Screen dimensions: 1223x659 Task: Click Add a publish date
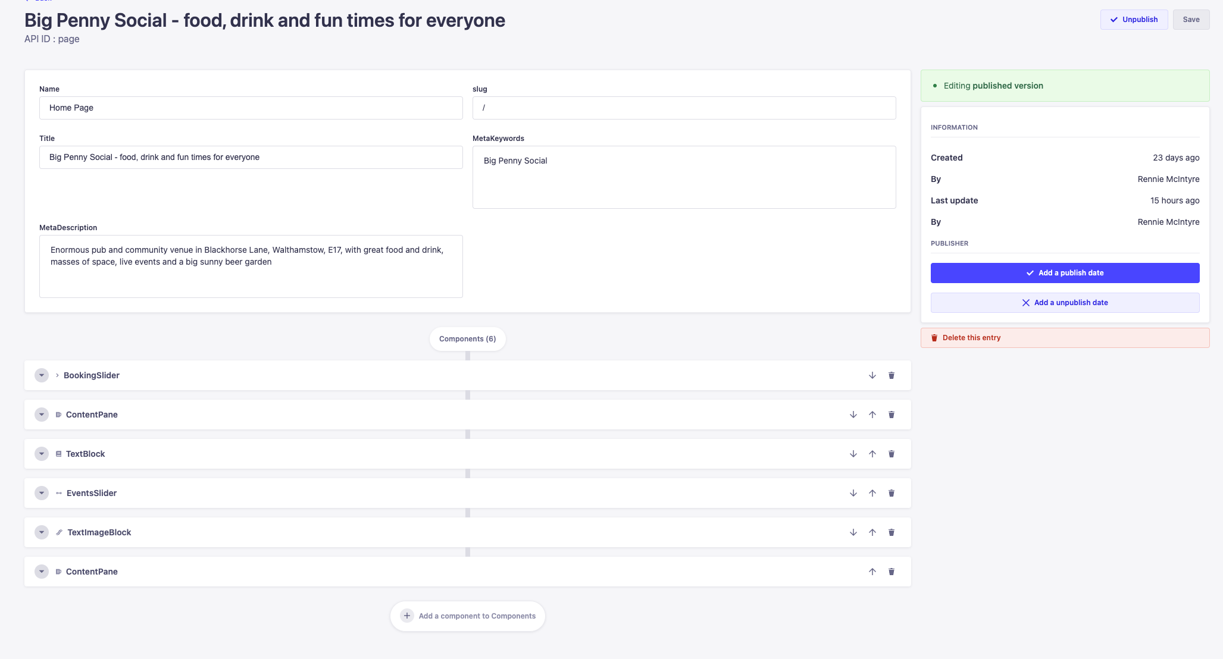pos(1064,273)
